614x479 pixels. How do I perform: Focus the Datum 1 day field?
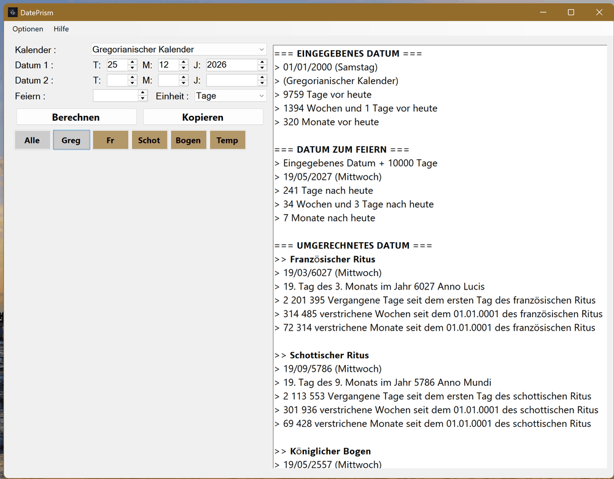[117, 65]
